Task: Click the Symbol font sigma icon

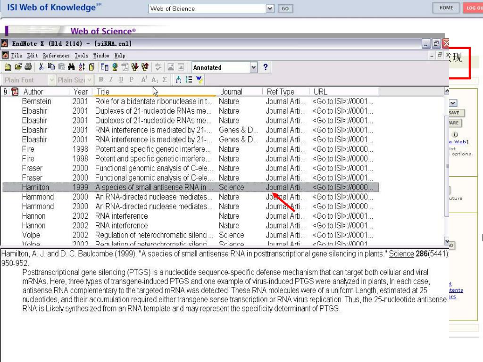Action: [165, 80]
